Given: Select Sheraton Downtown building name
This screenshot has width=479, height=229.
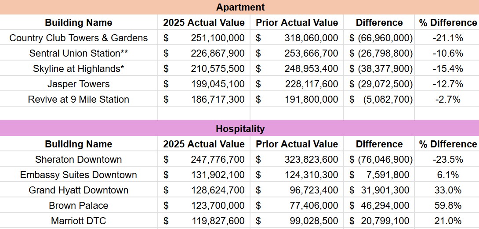Looking at the screenshot, I should 79,159.
